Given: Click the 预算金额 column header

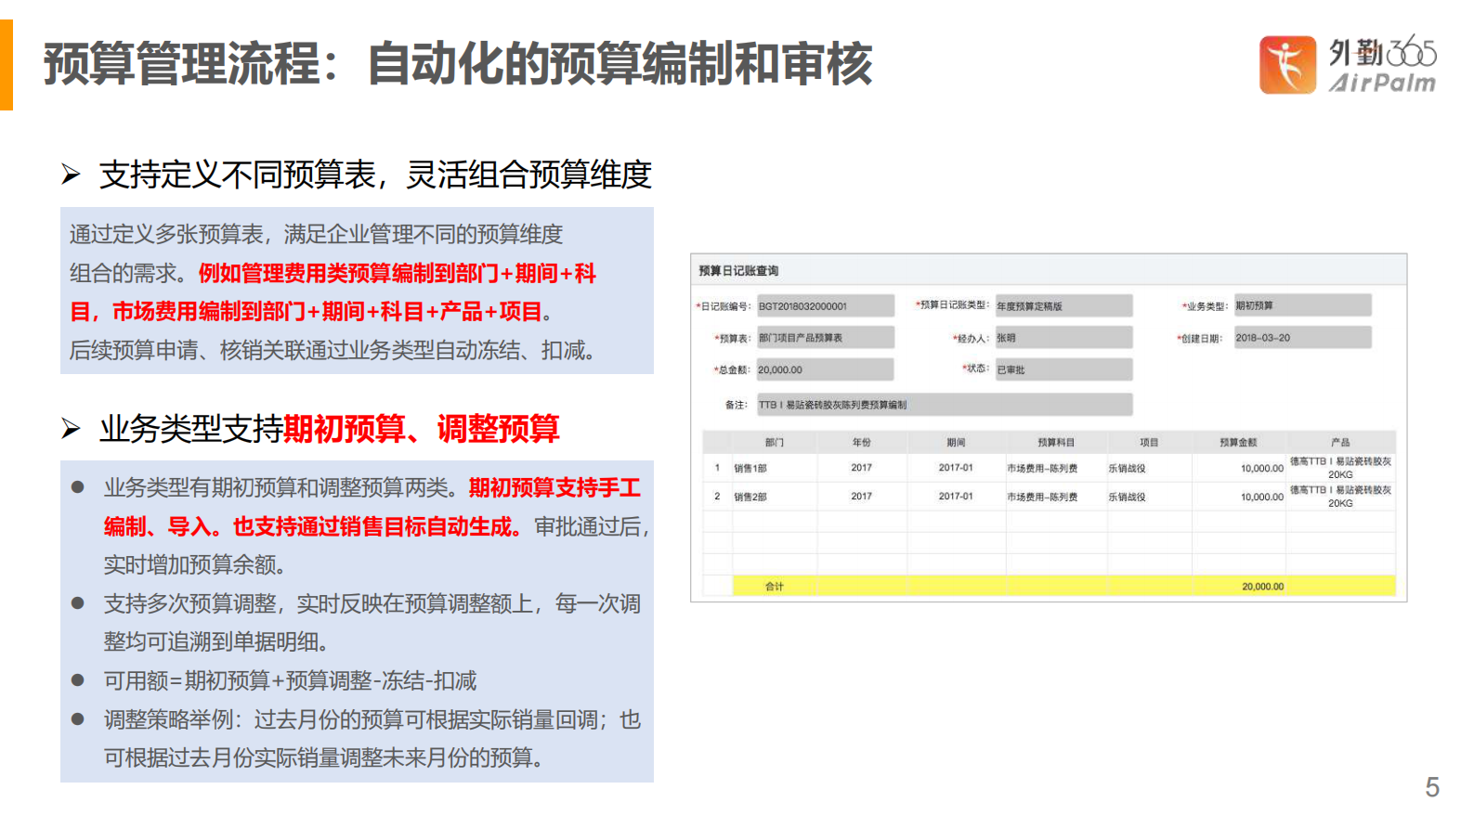Looking at the screenshot, I should point(1238,442).
